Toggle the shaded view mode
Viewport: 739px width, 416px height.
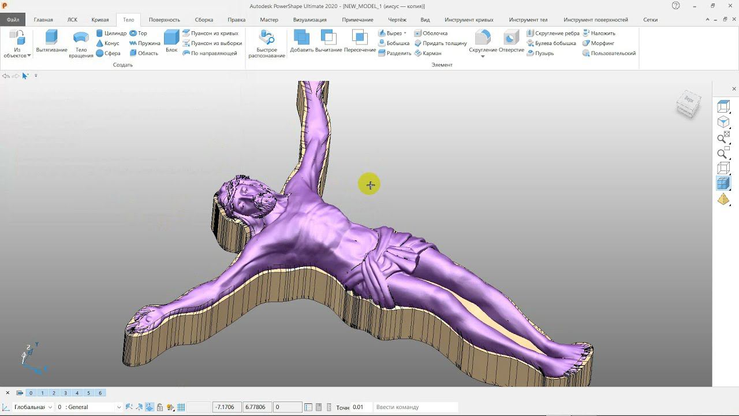click(723, 184)
